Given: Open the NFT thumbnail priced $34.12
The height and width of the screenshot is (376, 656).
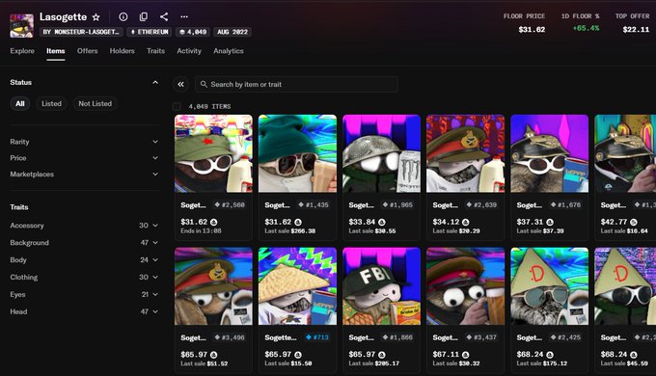Looking at the screenshot, I should point(466,153).
